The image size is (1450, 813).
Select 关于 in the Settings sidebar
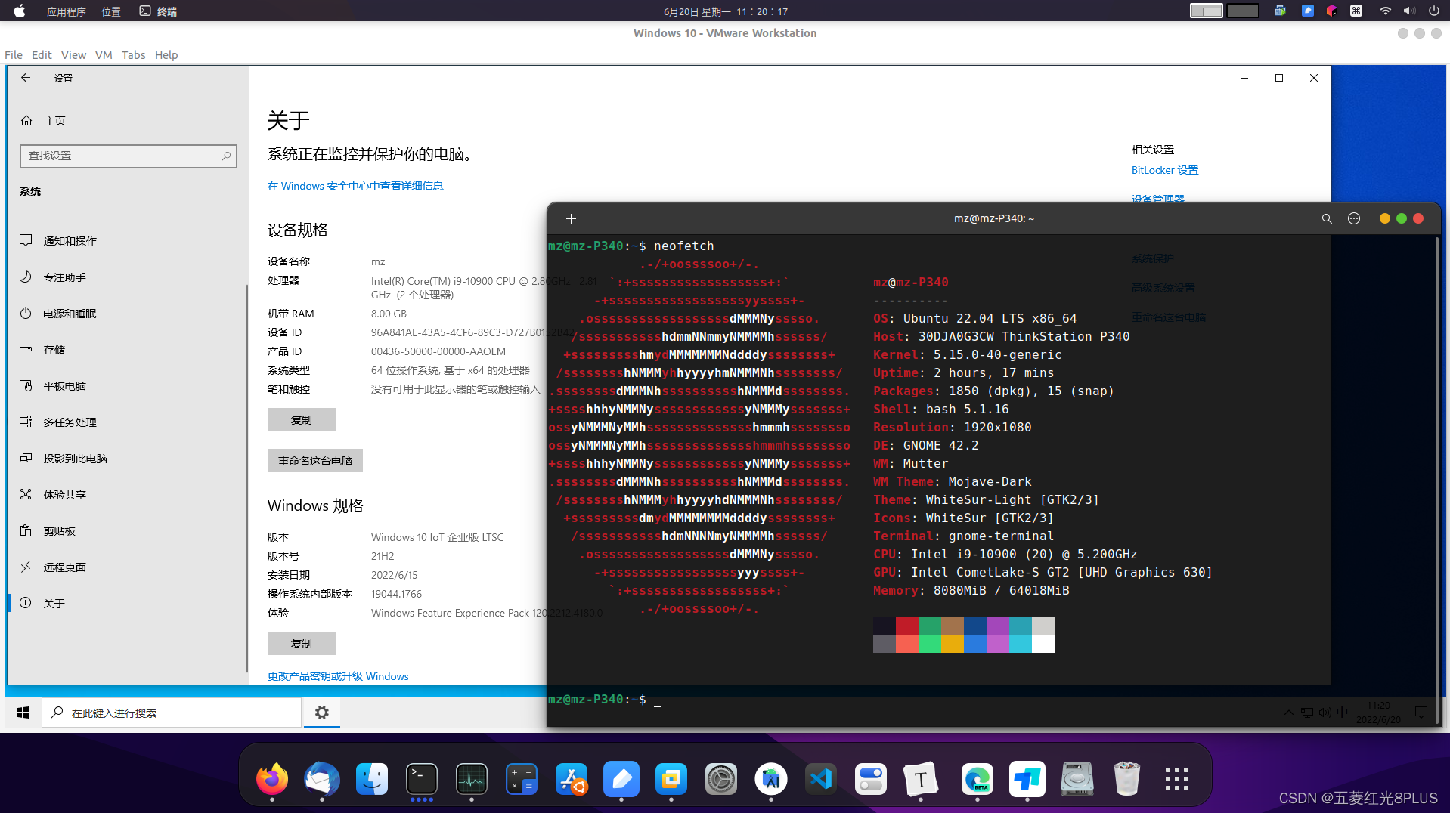pyautogui.click(x=127, y=603)
